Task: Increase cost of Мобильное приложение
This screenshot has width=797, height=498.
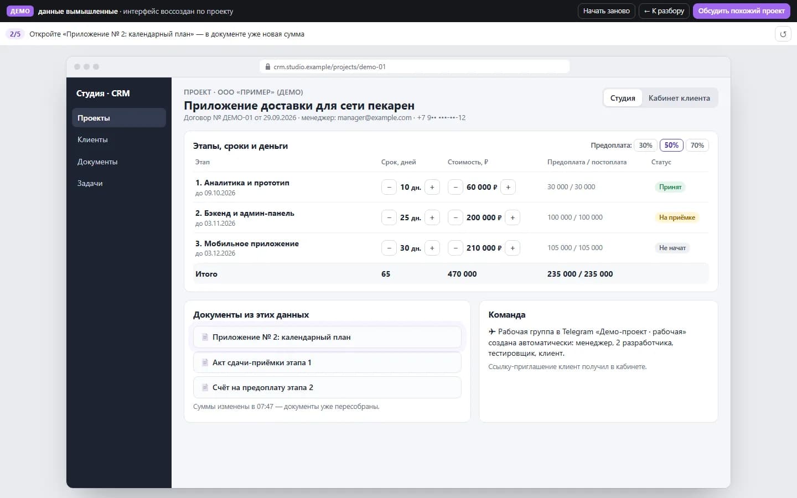Action: pos(513,248)
